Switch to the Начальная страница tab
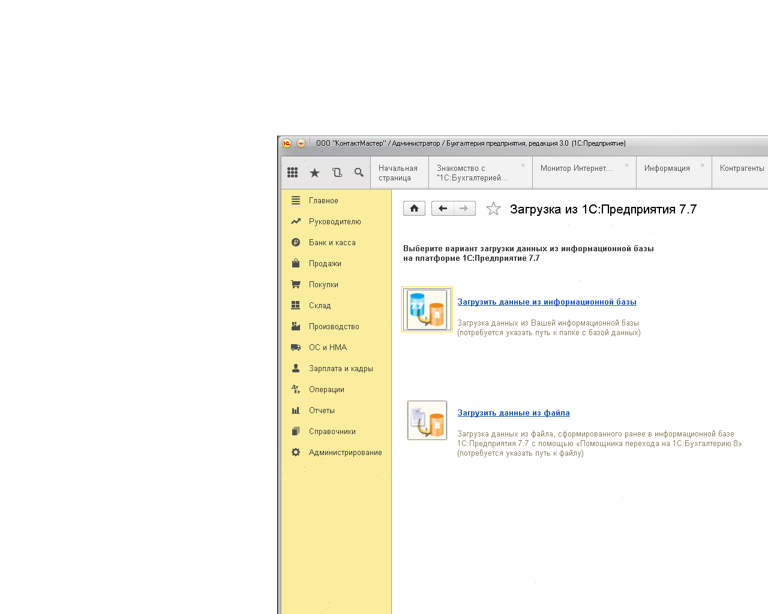The image size is (768, 614). point(398,173)
